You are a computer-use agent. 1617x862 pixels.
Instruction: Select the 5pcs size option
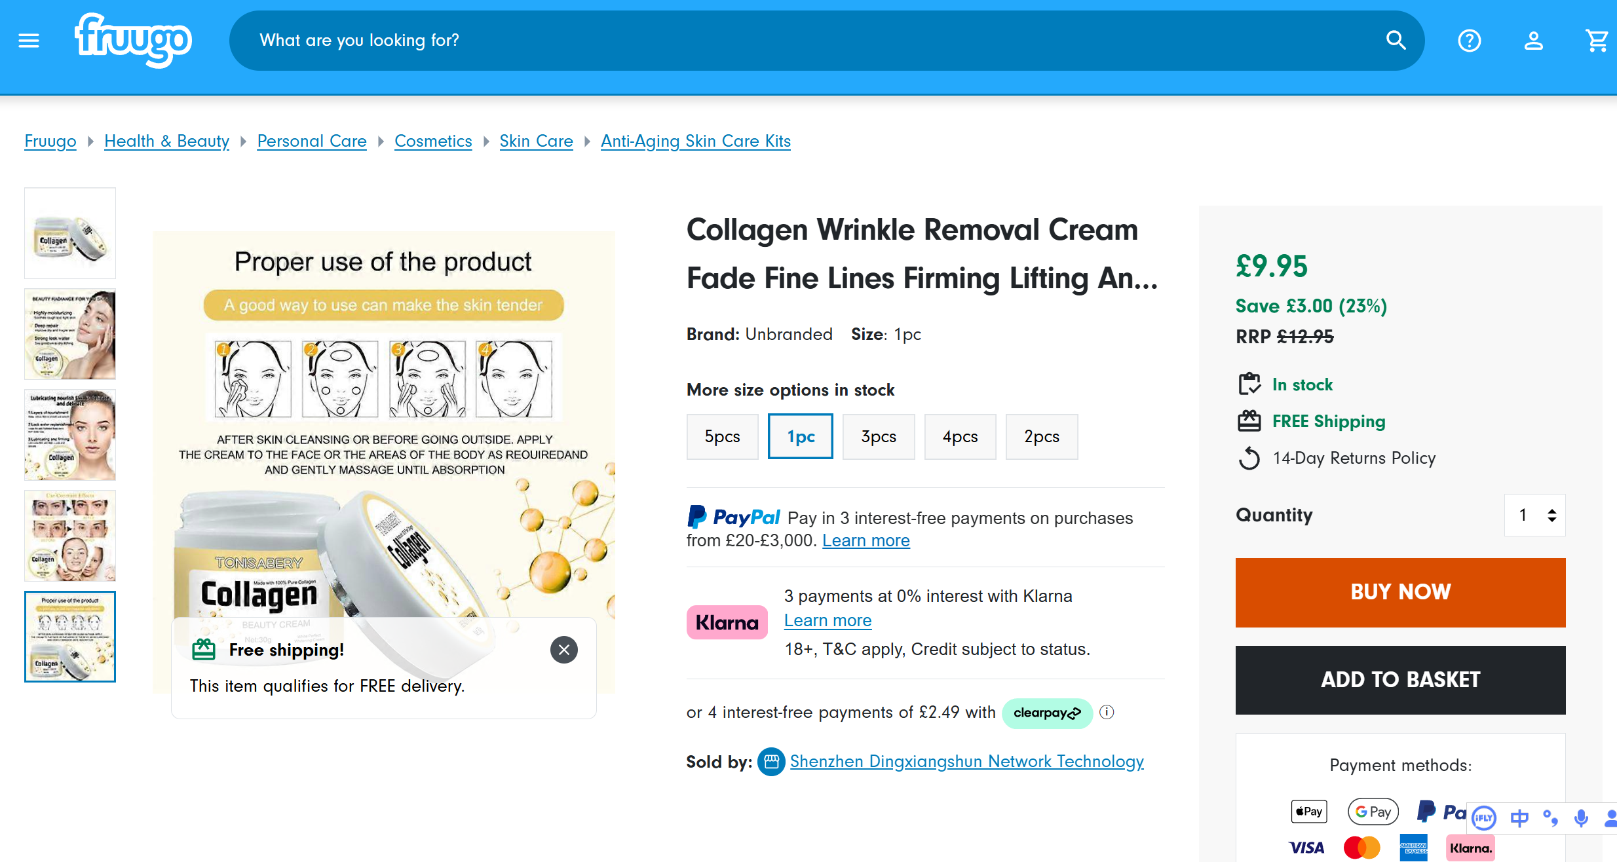(722, 437)
